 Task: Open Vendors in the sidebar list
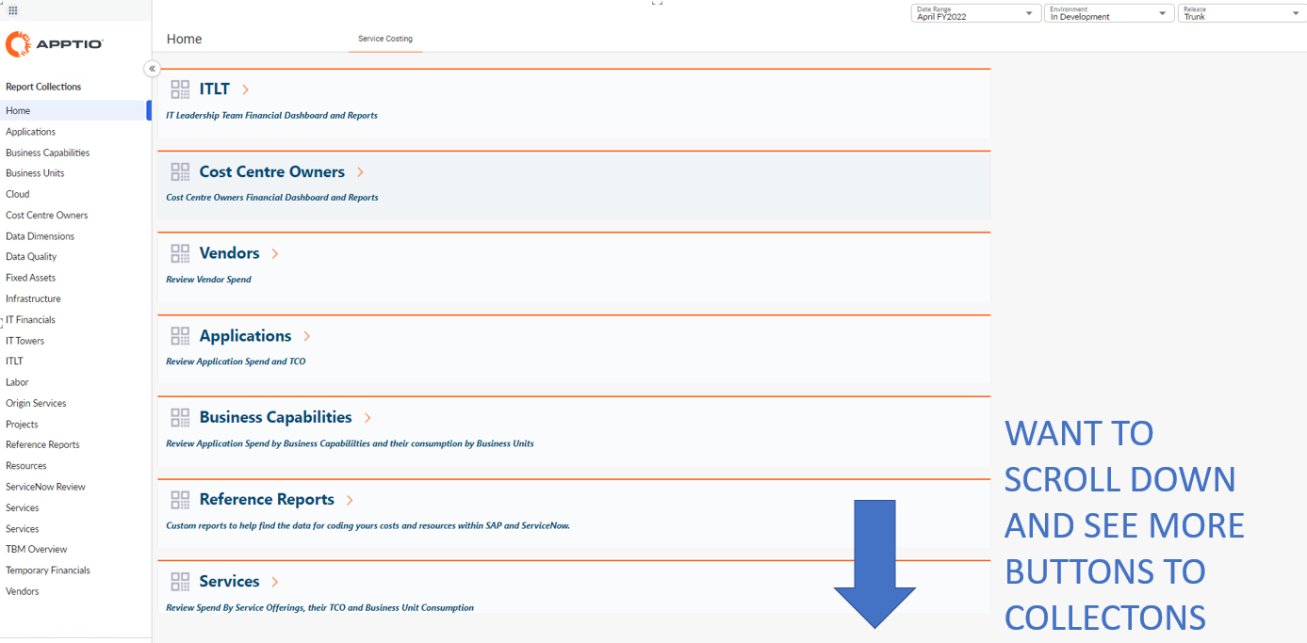pyautogui.click(x=22, y=591)
